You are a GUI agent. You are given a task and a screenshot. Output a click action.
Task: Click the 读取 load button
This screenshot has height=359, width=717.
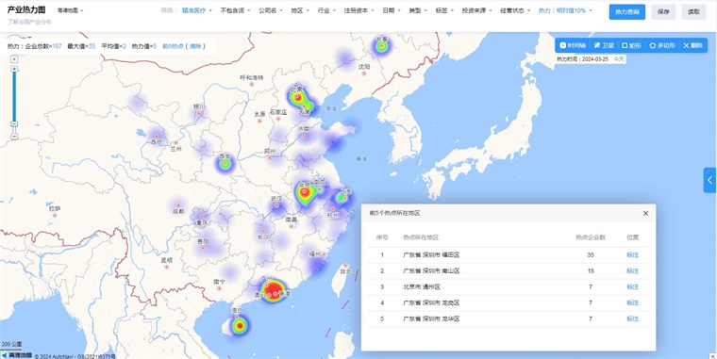click(x=693, y=12)
